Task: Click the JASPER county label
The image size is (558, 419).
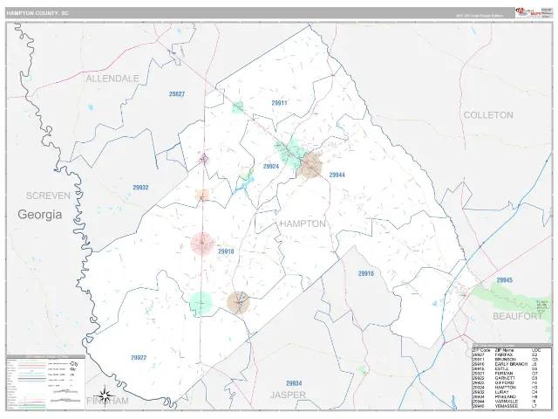Action: point(288,395)
